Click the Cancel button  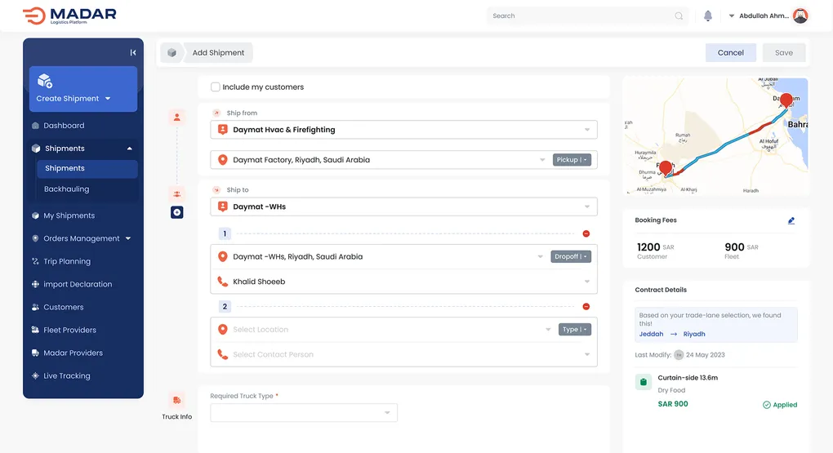click(x=730, y=52)
